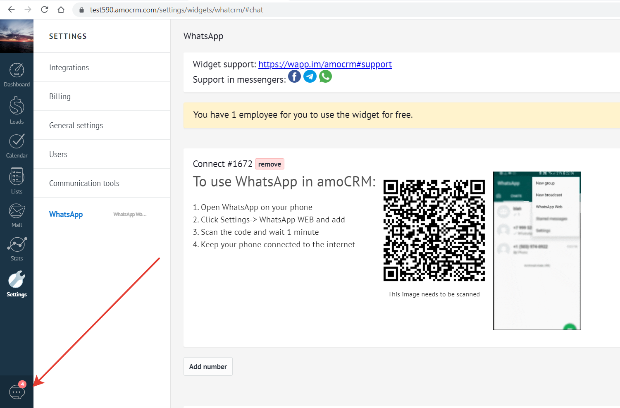Open Telegram support icon

coord(310,76)
